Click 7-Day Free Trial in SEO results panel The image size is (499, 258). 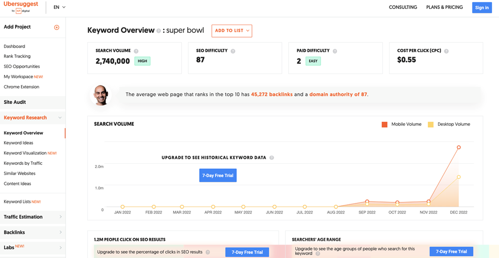247,252
